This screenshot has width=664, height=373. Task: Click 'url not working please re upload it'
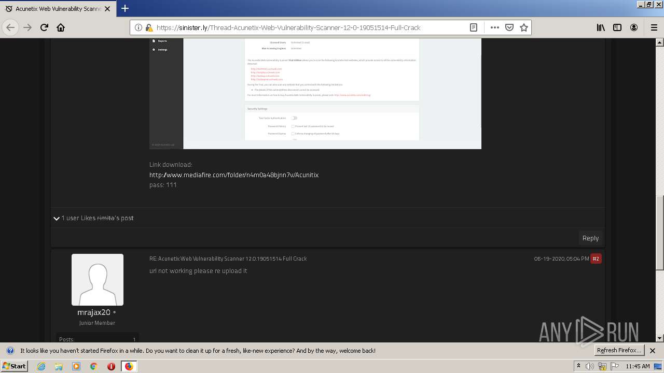point(198,271)
